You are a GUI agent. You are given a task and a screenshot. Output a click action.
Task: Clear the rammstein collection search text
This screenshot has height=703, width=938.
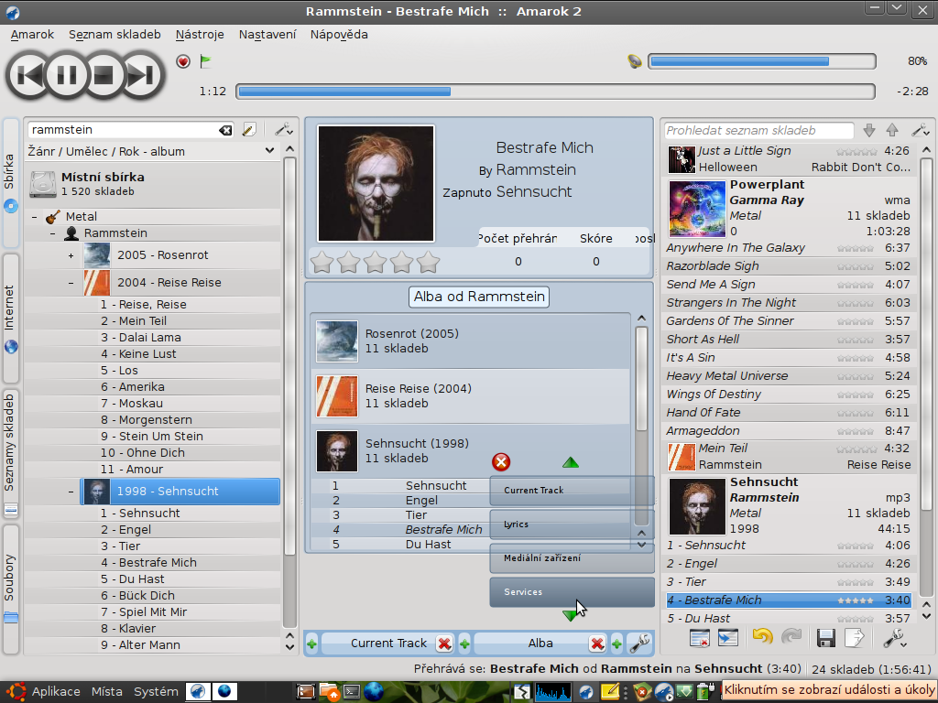click(x=225, y=130)
